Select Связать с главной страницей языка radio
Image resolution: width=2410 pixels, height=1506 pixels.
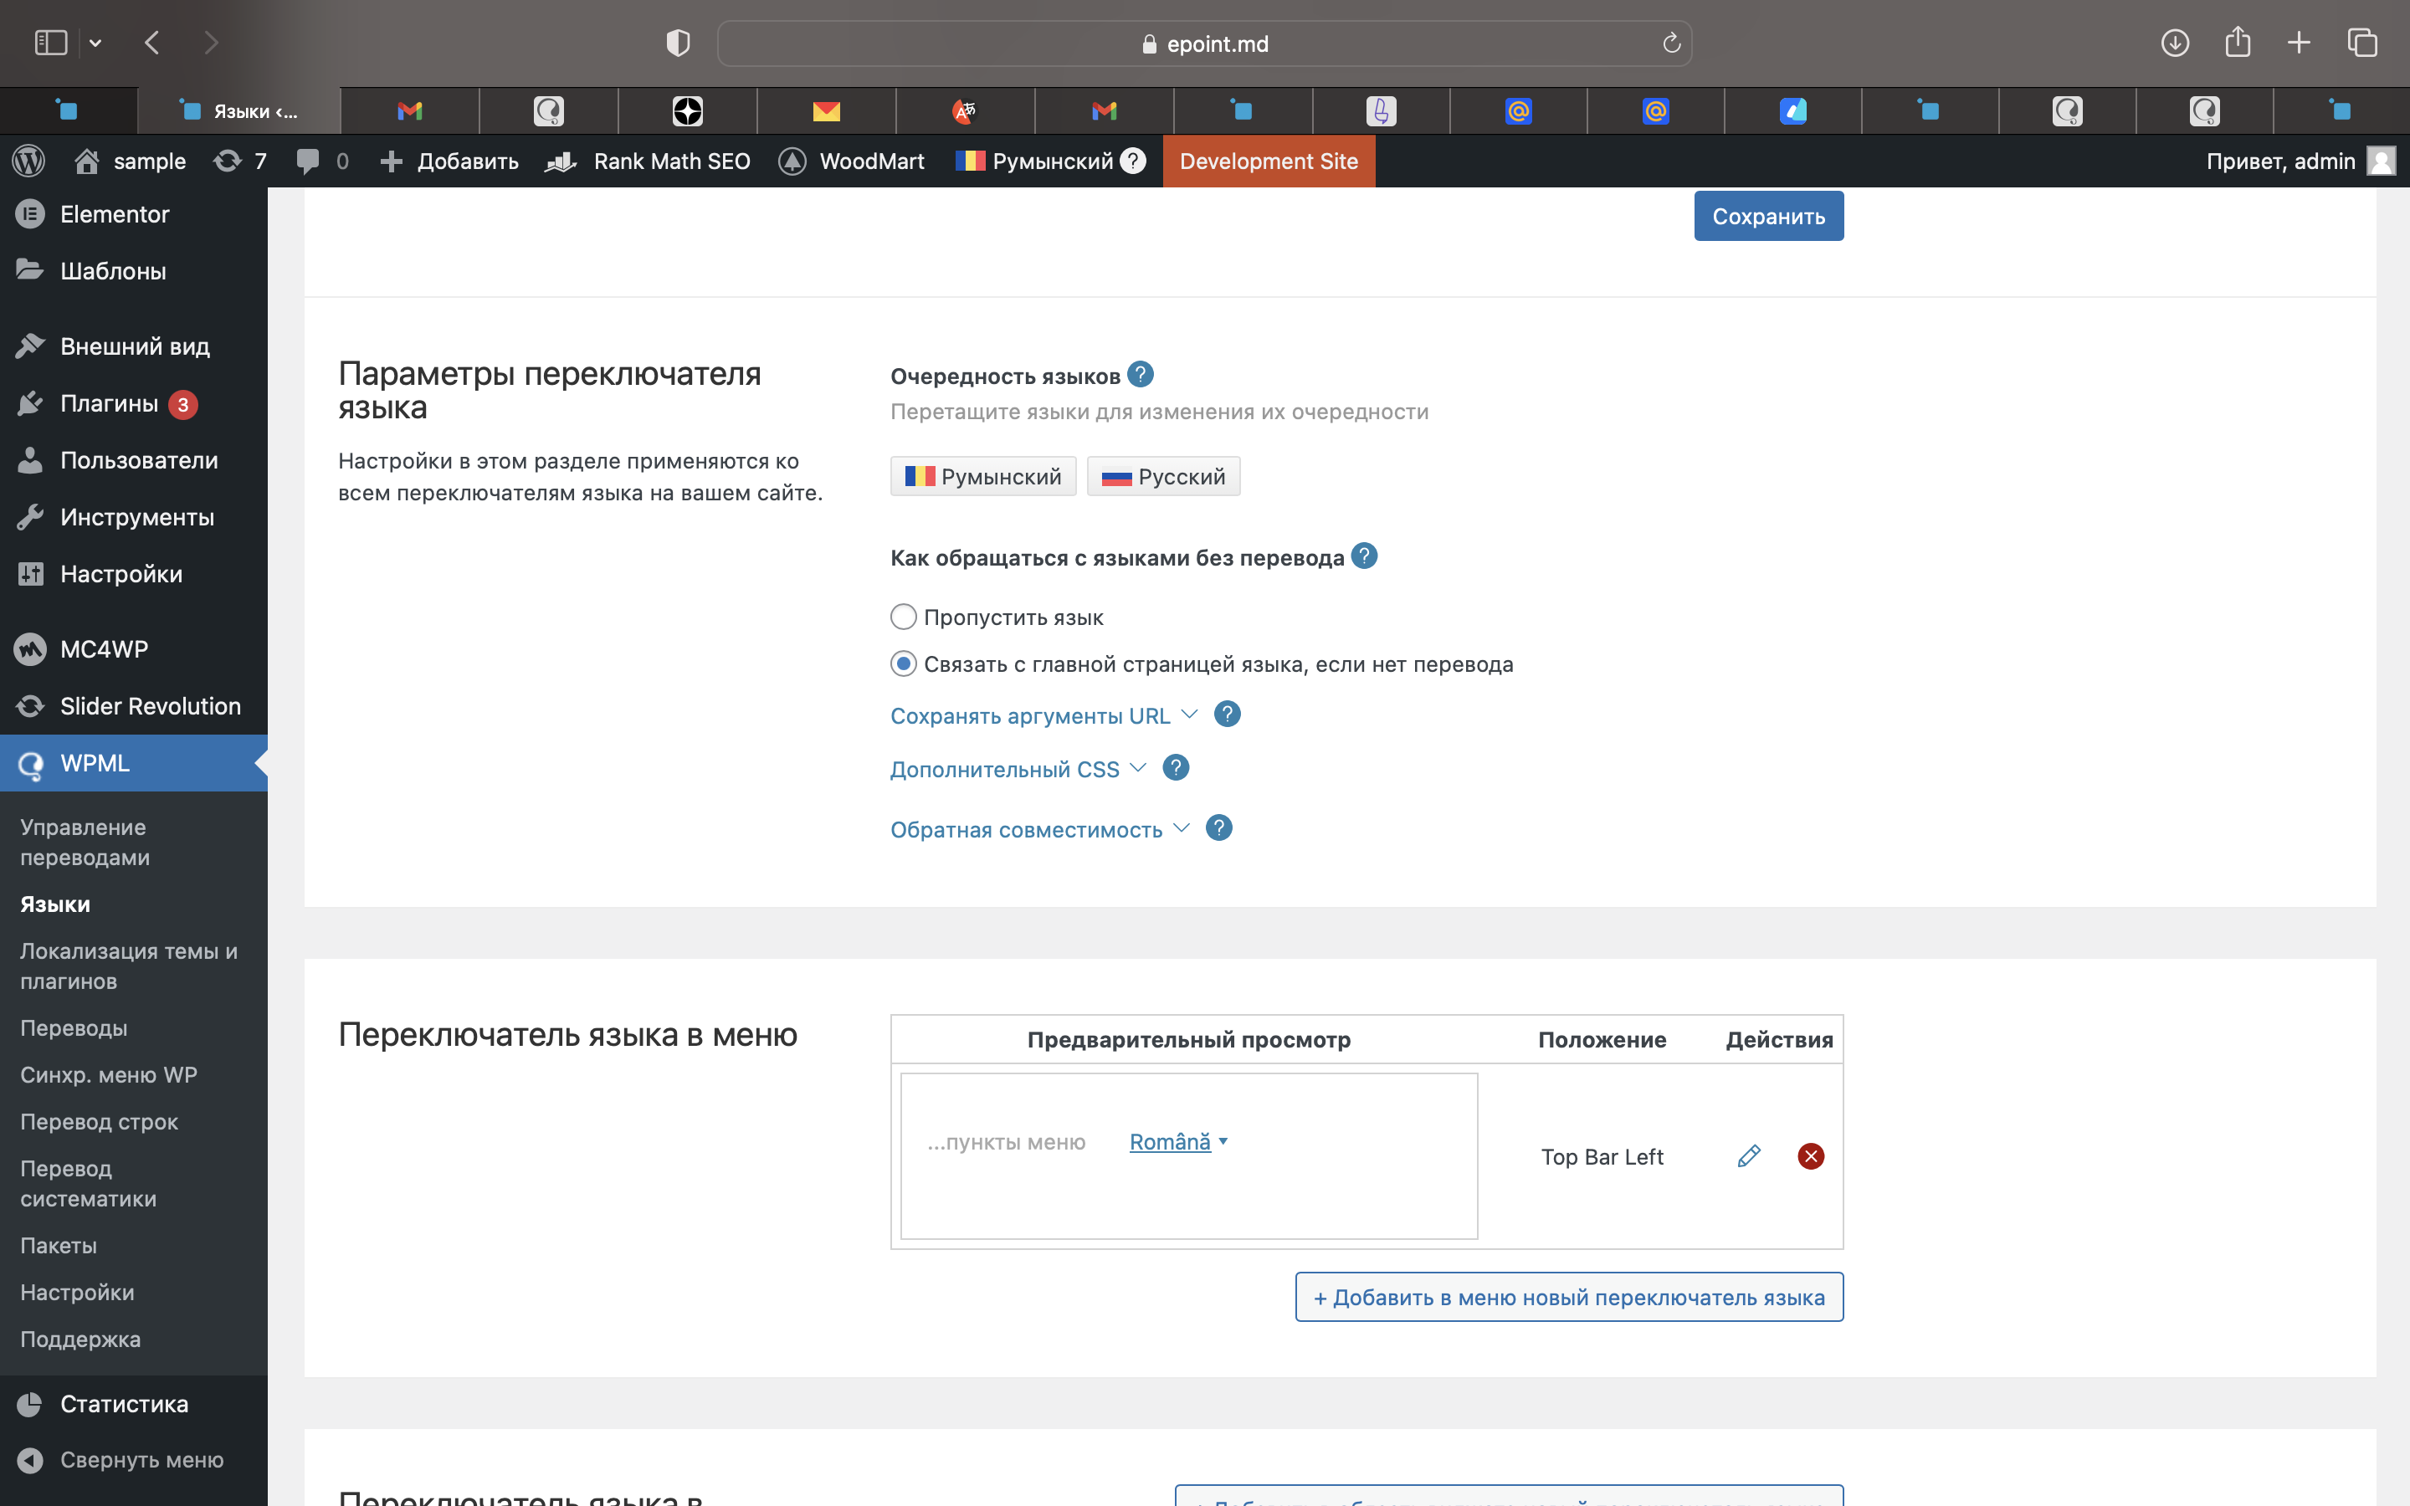(x=903, y=663)
